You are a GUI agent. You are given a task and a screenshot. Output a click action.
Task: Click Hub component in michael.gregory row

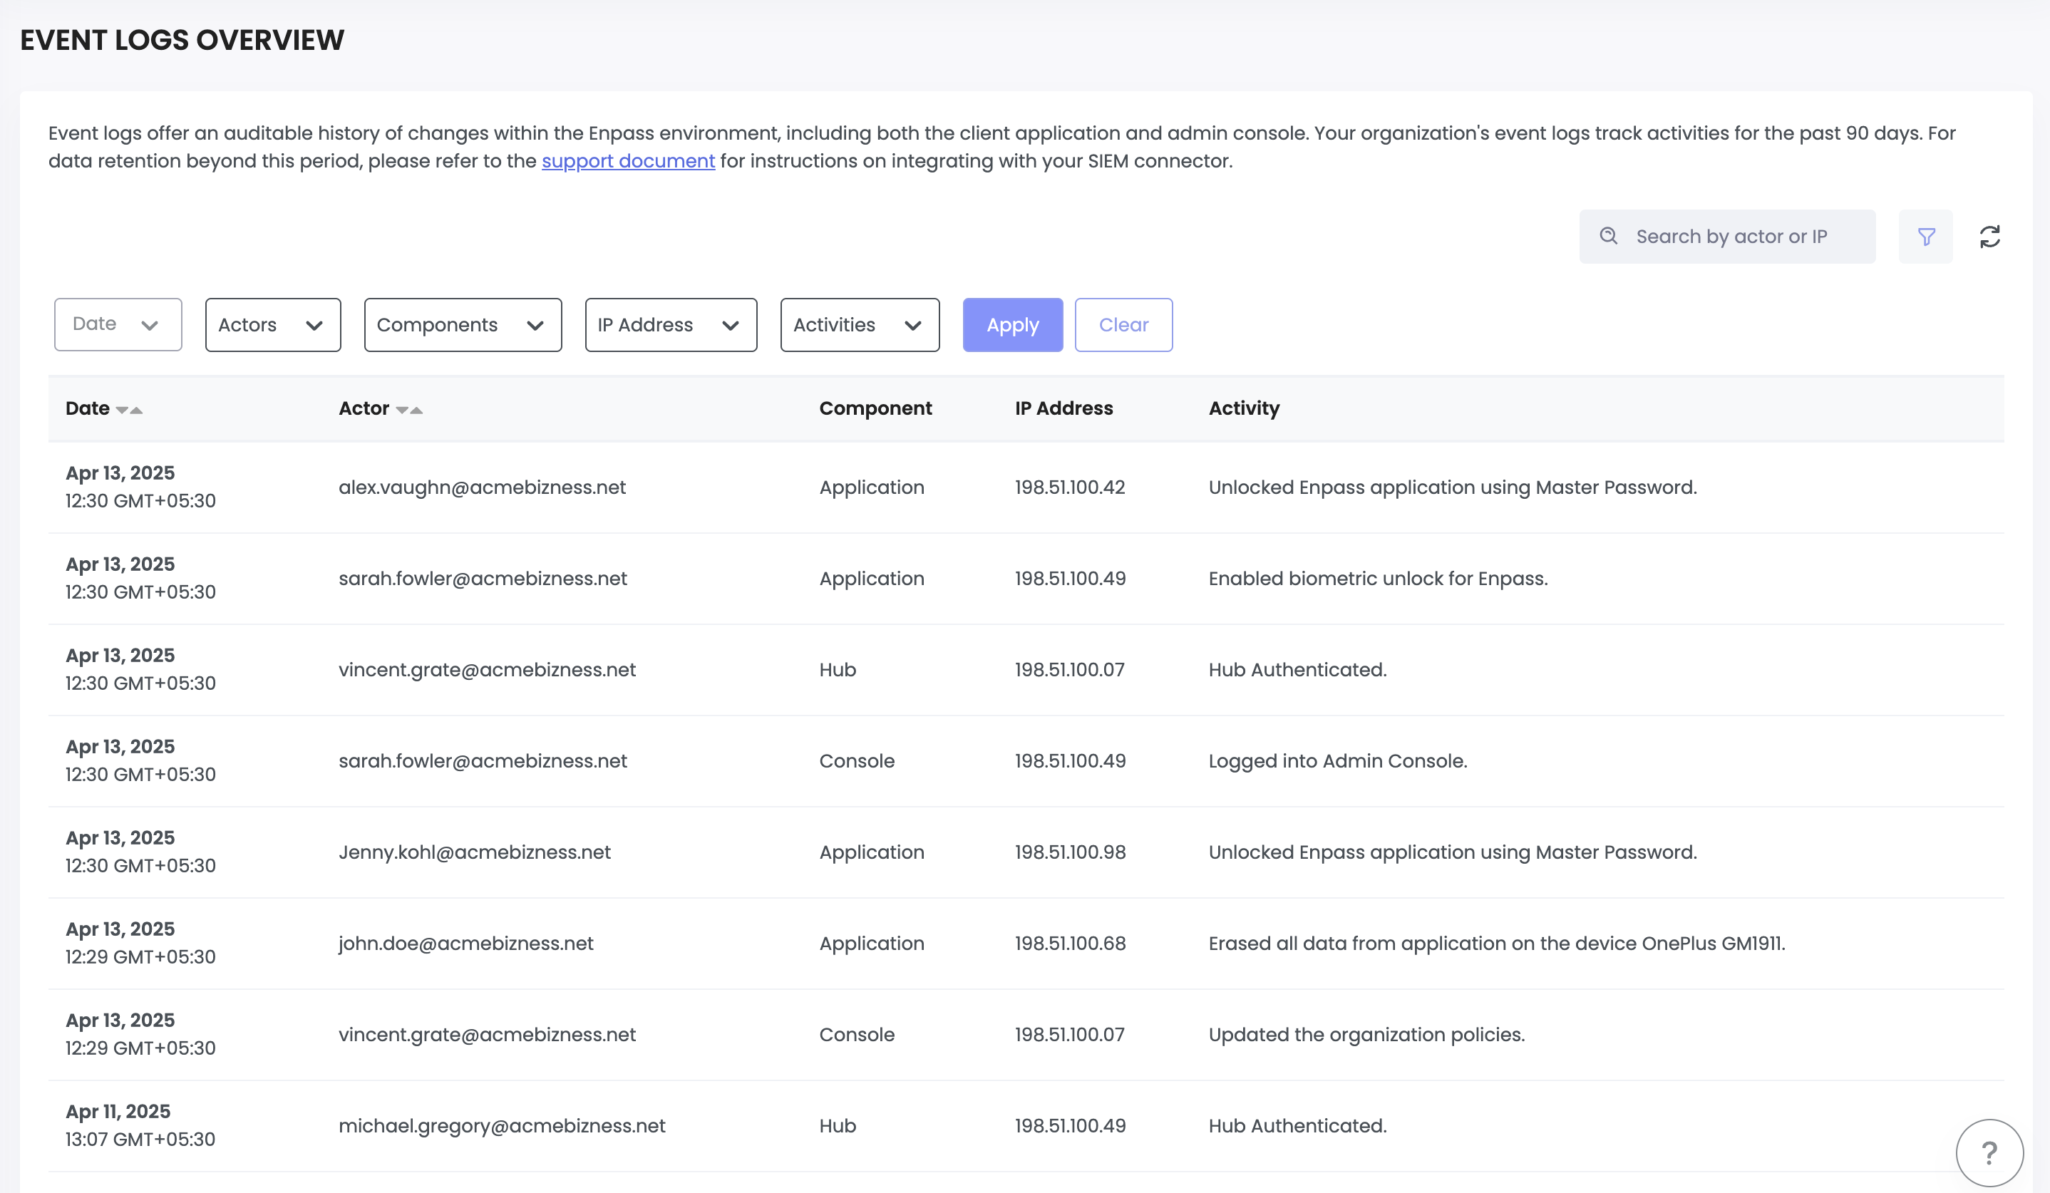[838, 1125]
